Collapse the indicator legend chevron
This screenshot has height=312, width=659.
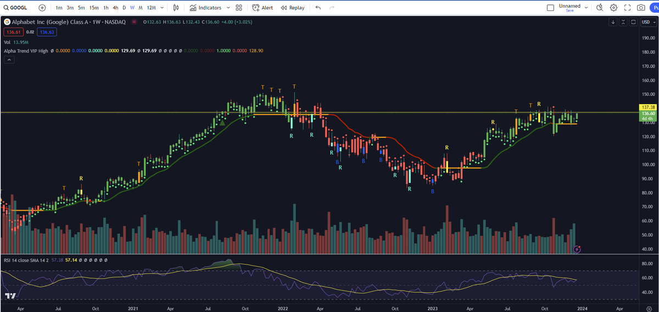pyautogui.click(x=9, y=60)
